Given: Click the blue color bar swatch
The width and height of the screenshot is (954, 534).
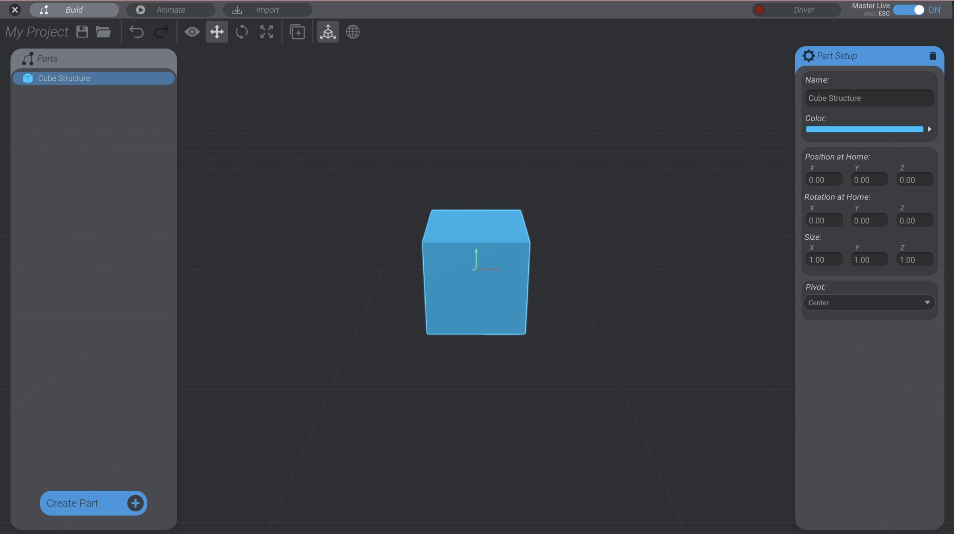Looking at the screenshot, I should click(865, 129).
